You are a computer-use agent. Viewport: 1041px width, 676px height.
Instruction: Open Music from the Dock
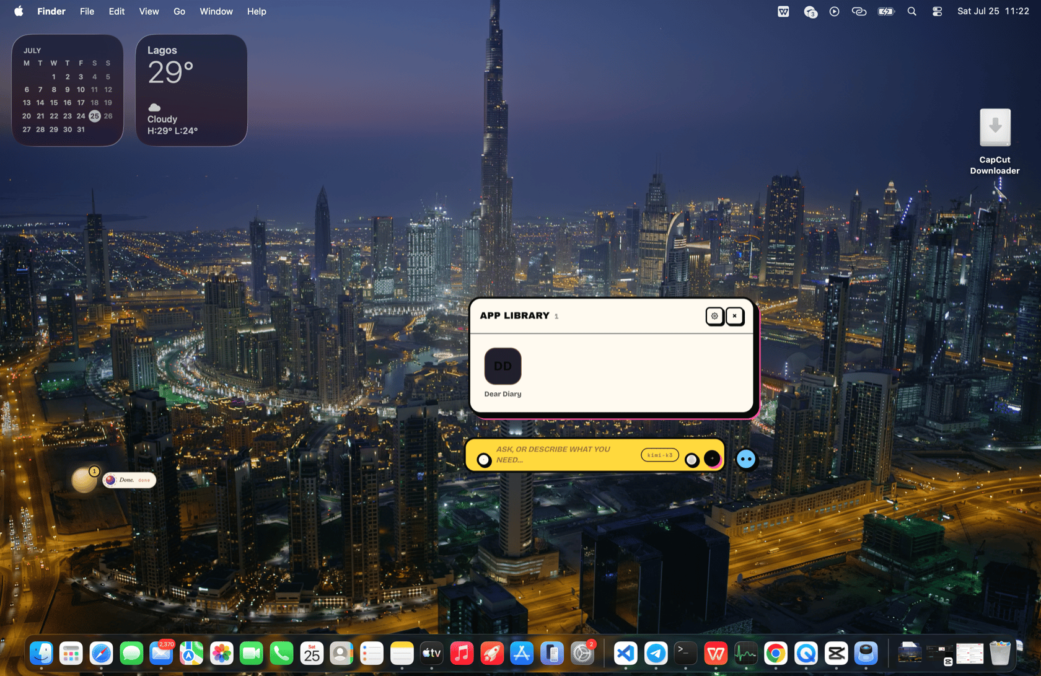point(462,653)
